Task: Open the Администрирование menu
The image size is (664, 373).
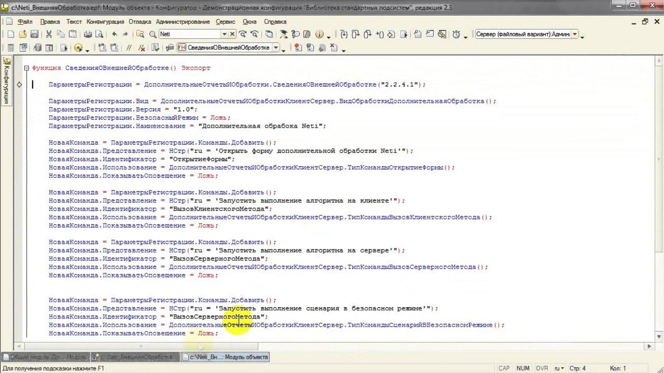Action: coord(183,22)
